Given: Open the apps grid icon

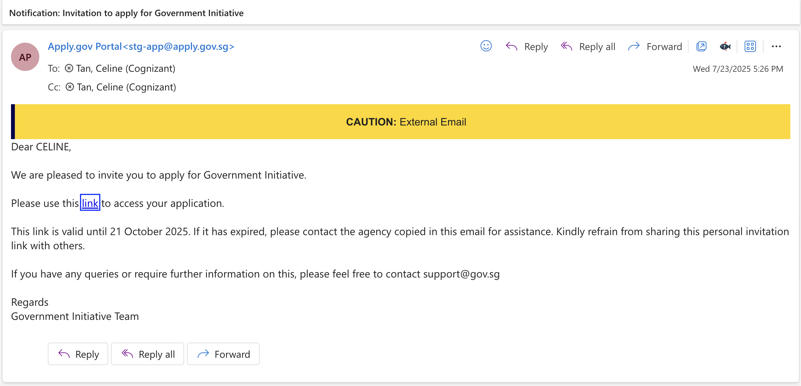Looking at the screenshot, I should click(x=750, y=46).
